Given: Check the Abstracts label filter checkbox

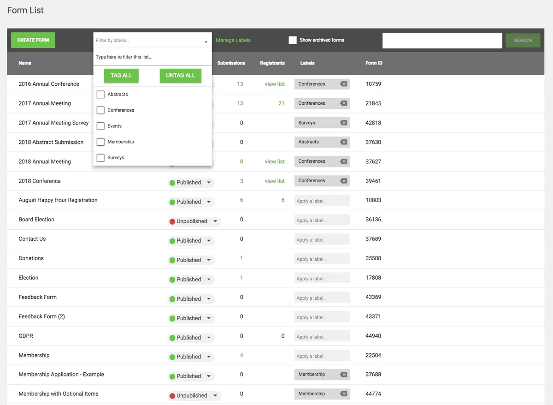Looking at the screenshot, I should coord(100,95).
